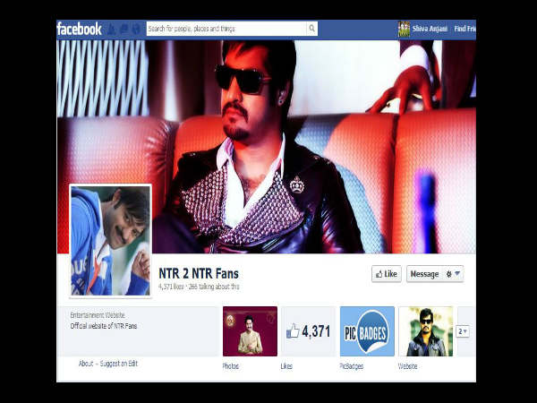
Task: Open the Likes tile showing 4,371
Action: click(309, 331)
